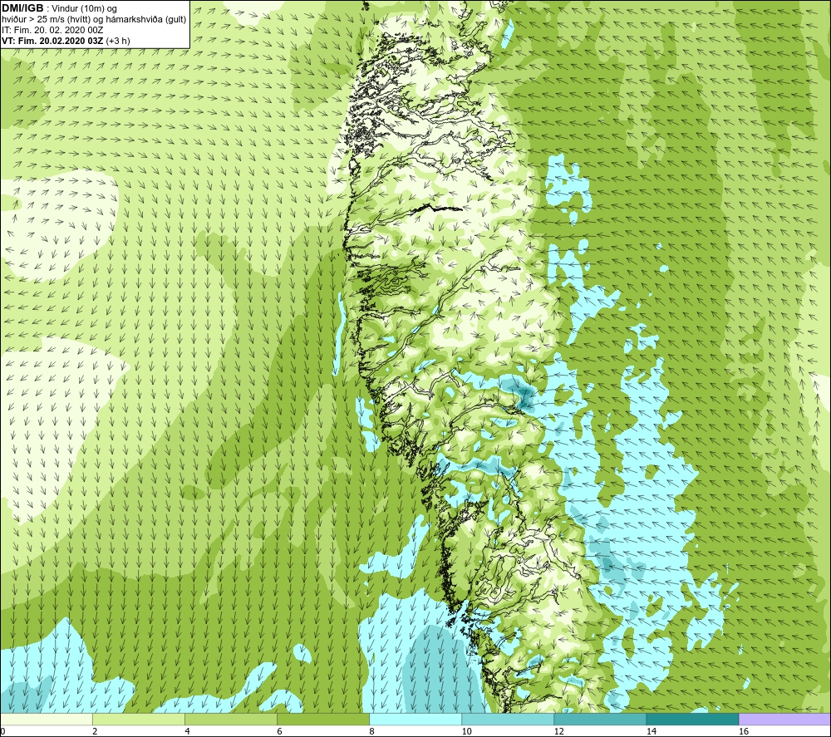Screen dimensions: 831x737
Task: Click the 0–2 m/s palest legend swatch
Action: [x=47, y=720]
